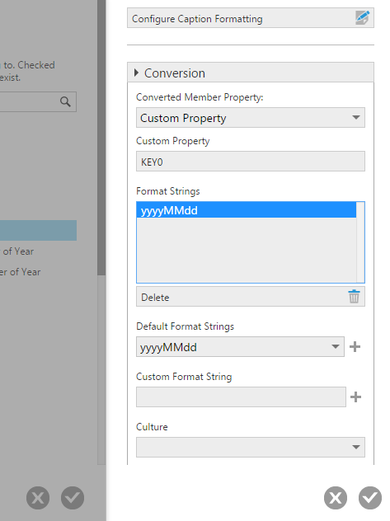
Task: Select yyyyMMdd in the Format Strings list
Action: pos(247,210)
